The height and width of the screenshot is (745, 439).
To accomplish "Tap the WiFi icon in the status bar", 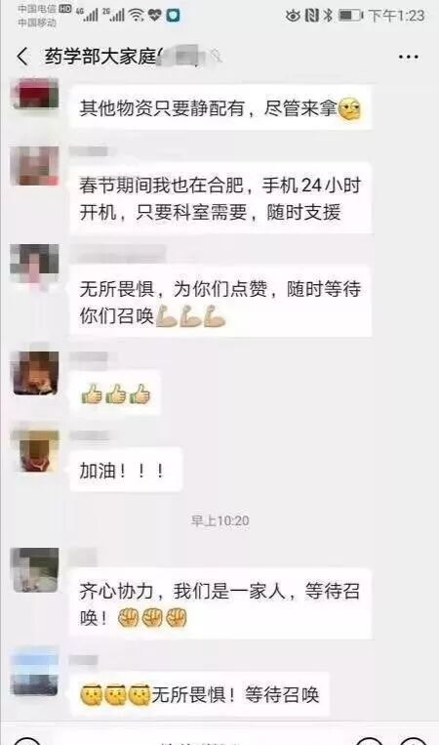I will click(x=137, y=16).
